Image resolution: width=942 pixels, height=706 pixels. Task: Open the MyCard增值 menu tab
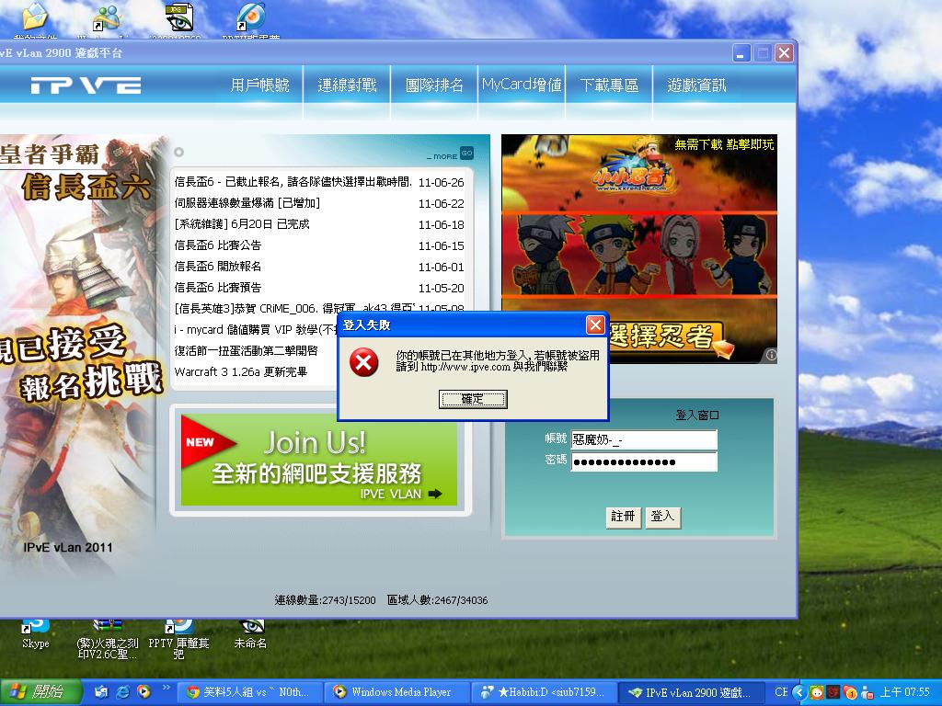[522, 85]
